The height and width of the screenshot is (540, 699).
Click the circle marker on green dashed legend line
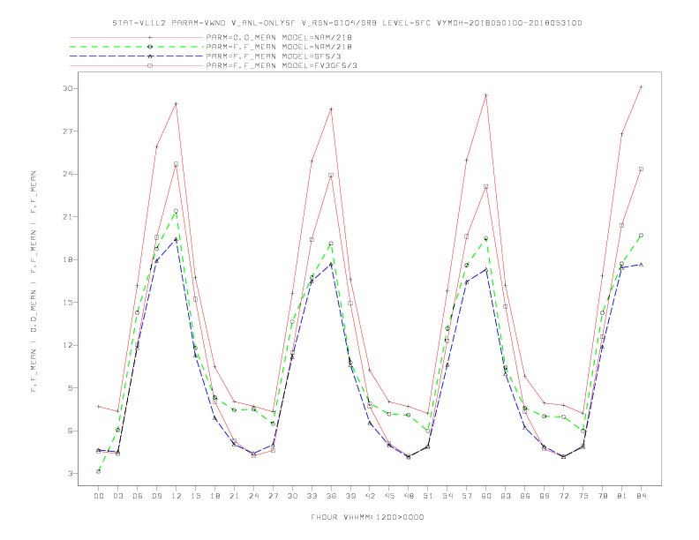pos(150,47)
